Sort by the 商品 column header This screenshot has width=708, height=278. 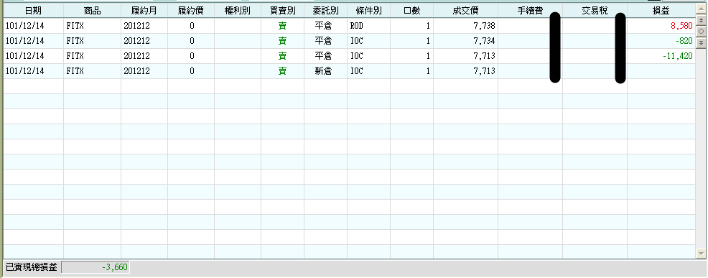[92, 10]
